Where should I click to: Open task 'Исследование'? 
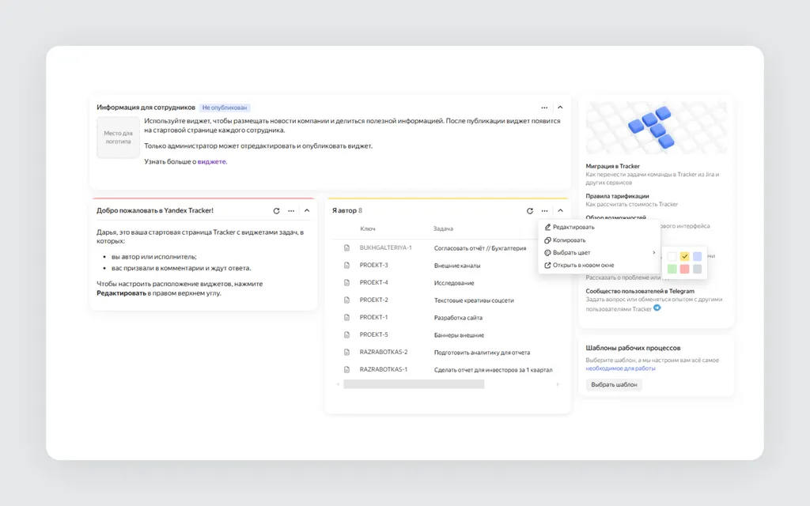point(454,283)
